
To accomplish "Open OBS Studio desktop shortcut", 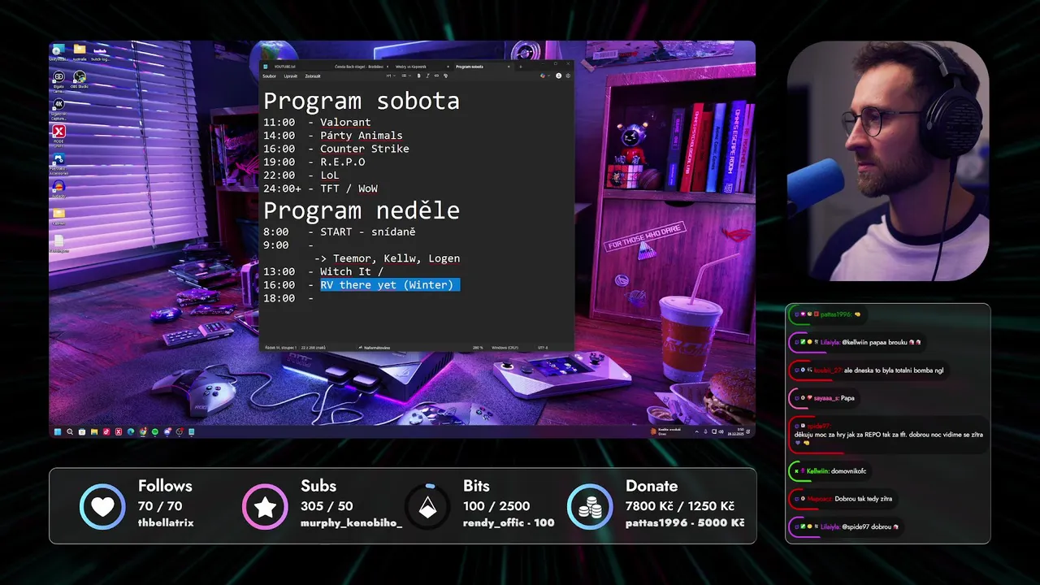I will tap(80, 79).
